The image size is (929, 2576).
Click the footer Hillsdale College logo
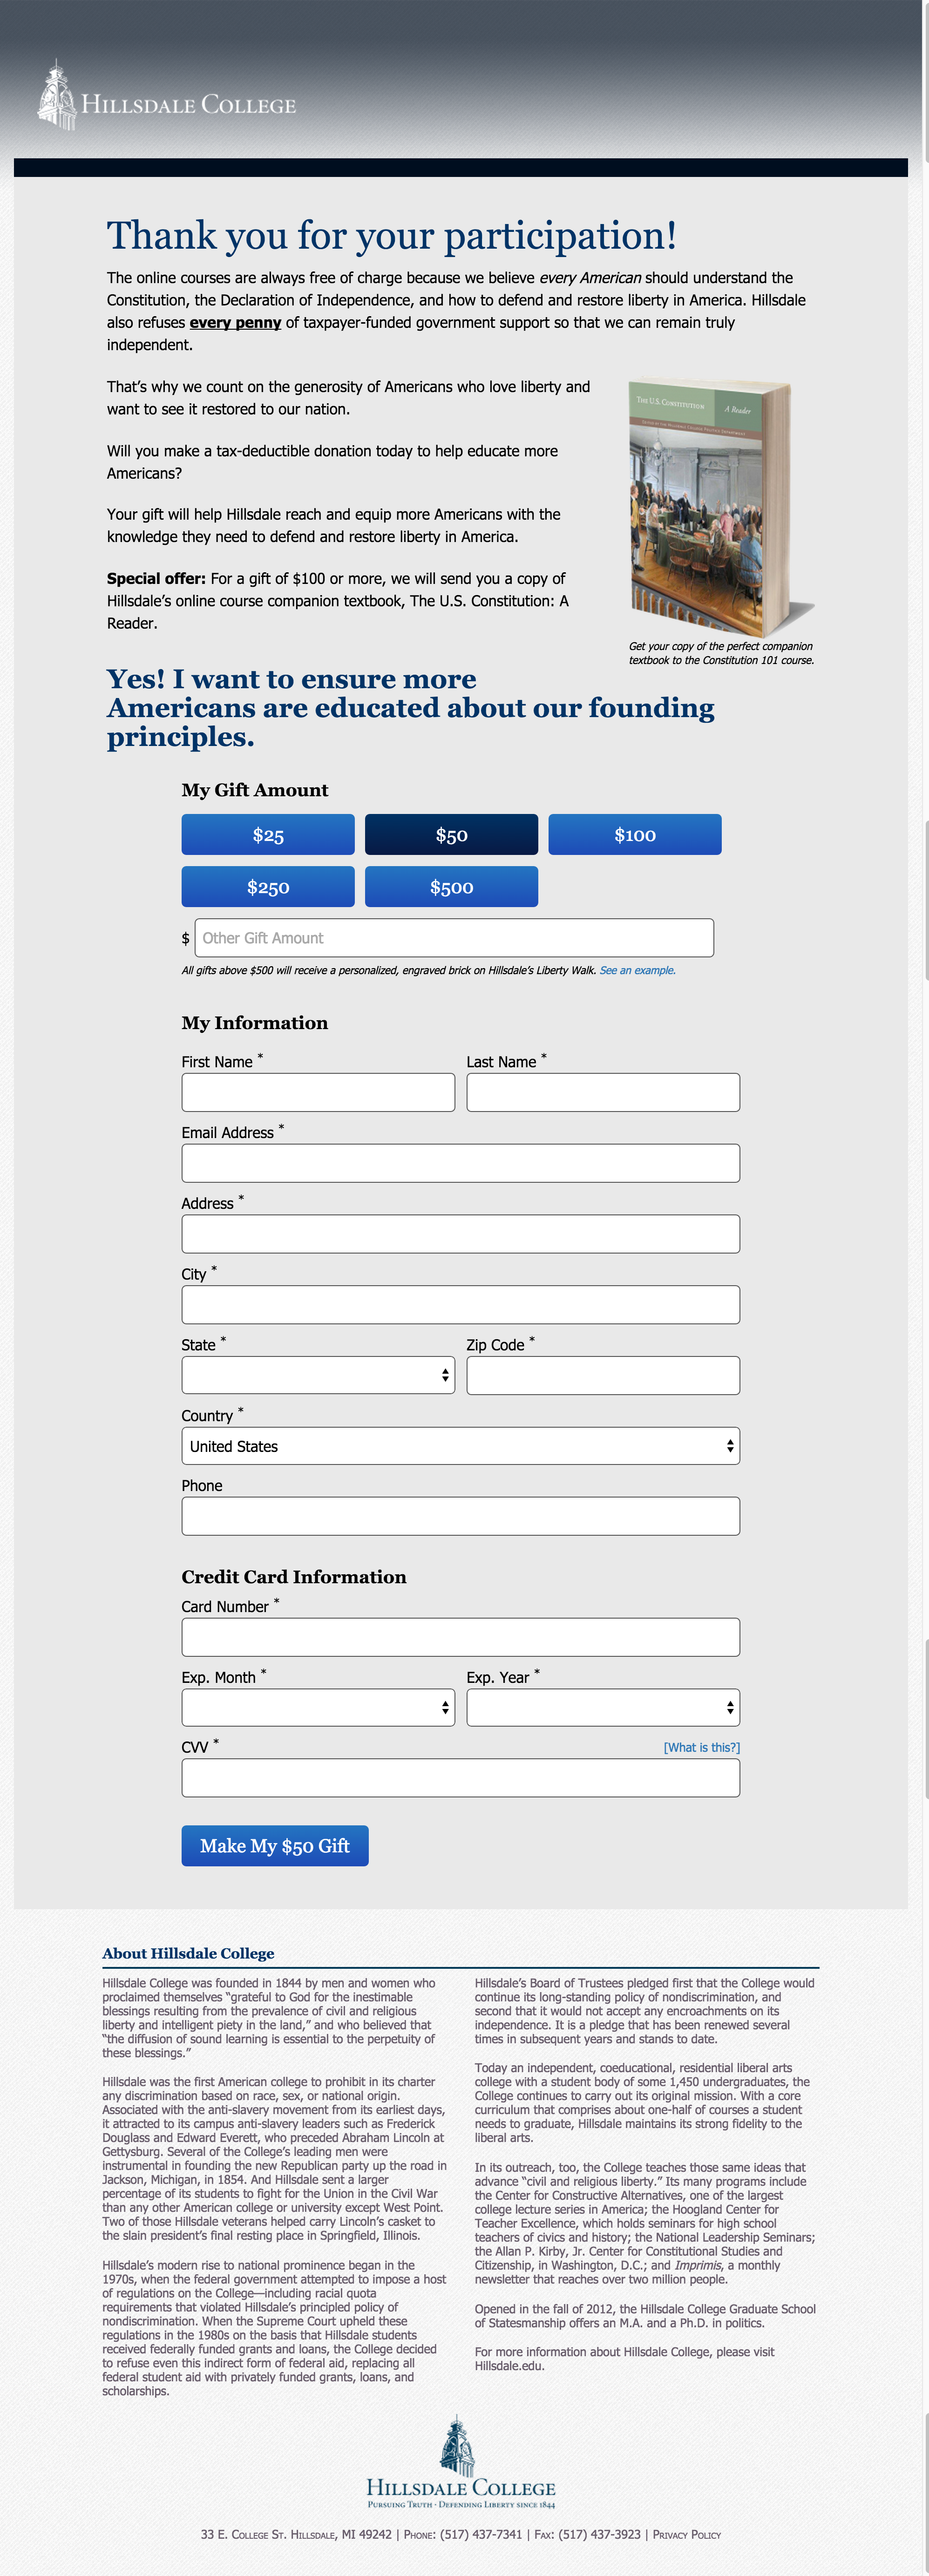point(461,2465)
